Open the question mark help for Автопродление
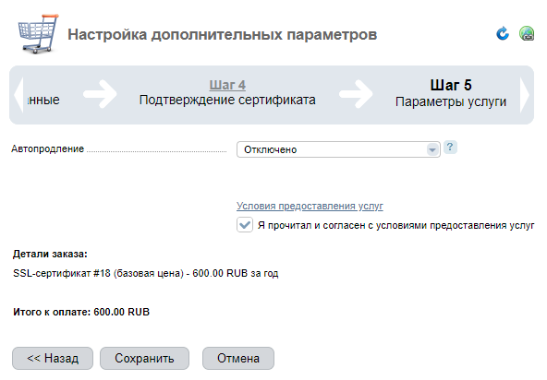Image resolution: width=547 pixels, height=380 pixels. (x=450, y=148)
